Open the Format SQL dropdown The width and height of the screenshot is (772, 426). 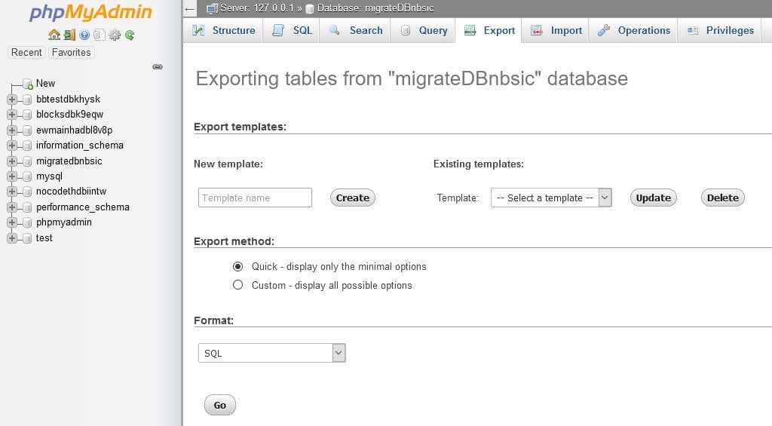coord(271,353)
